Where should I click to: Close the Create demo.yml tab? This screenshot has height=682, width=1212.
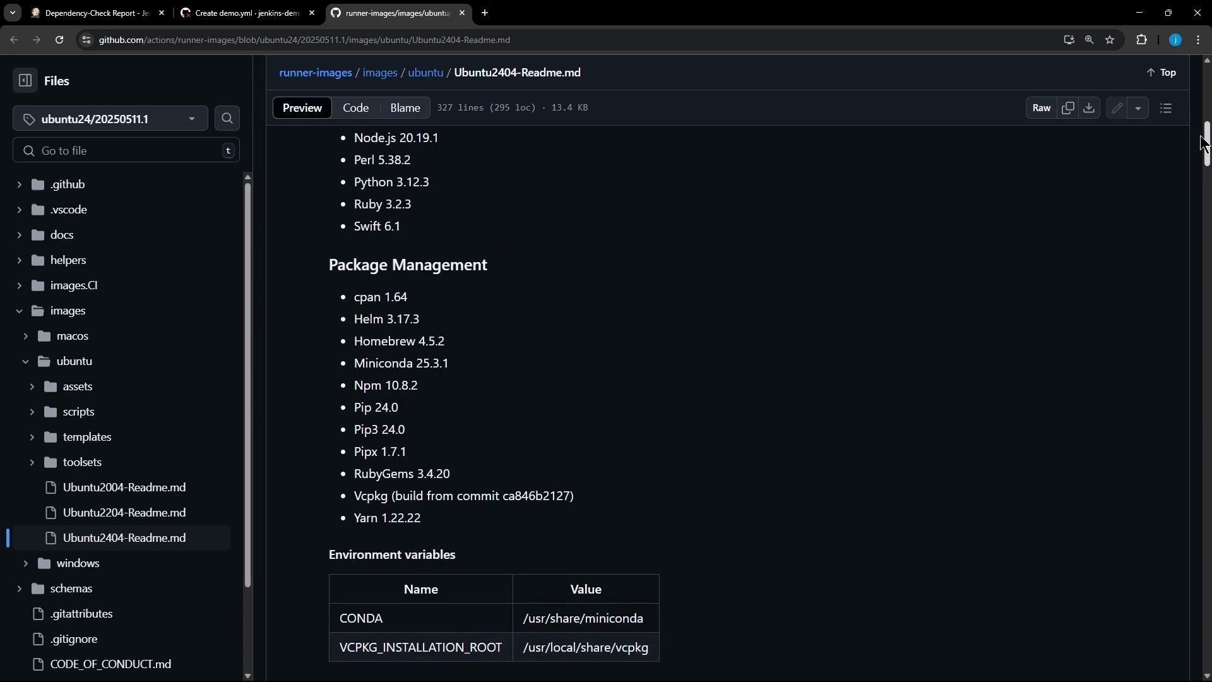pos(311,13)
